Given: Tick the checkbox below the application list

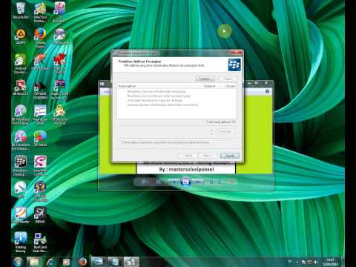Looking at the screenshot, I should coord(120,142).
